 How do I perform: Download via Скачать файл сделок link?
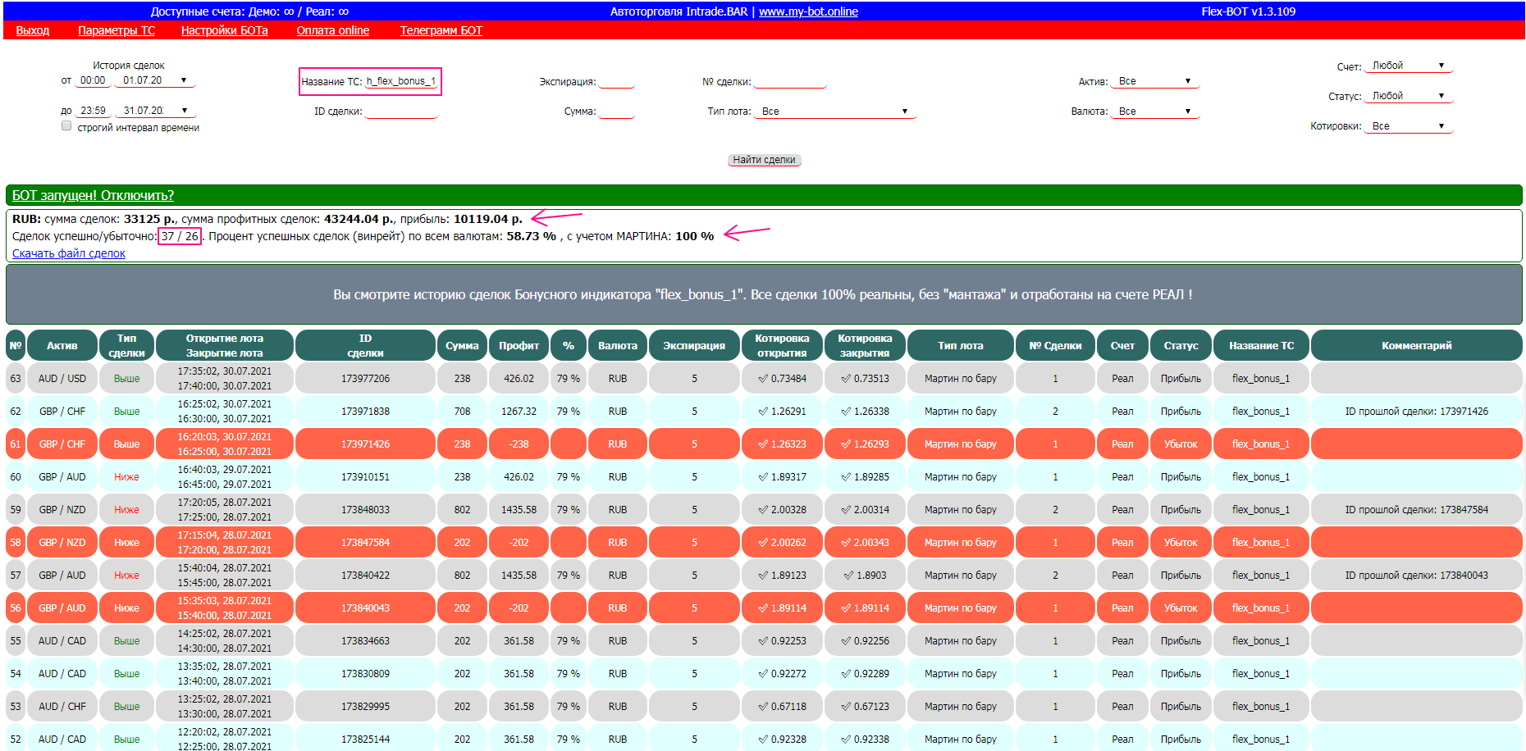click(69, 253)
